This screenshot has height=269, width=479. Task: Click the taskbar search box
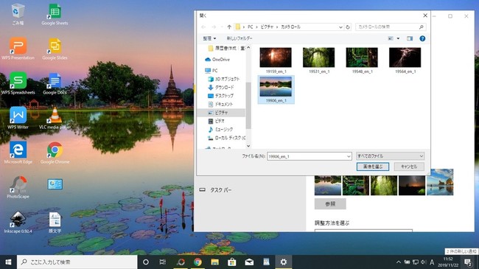click(x=77, y=262)
